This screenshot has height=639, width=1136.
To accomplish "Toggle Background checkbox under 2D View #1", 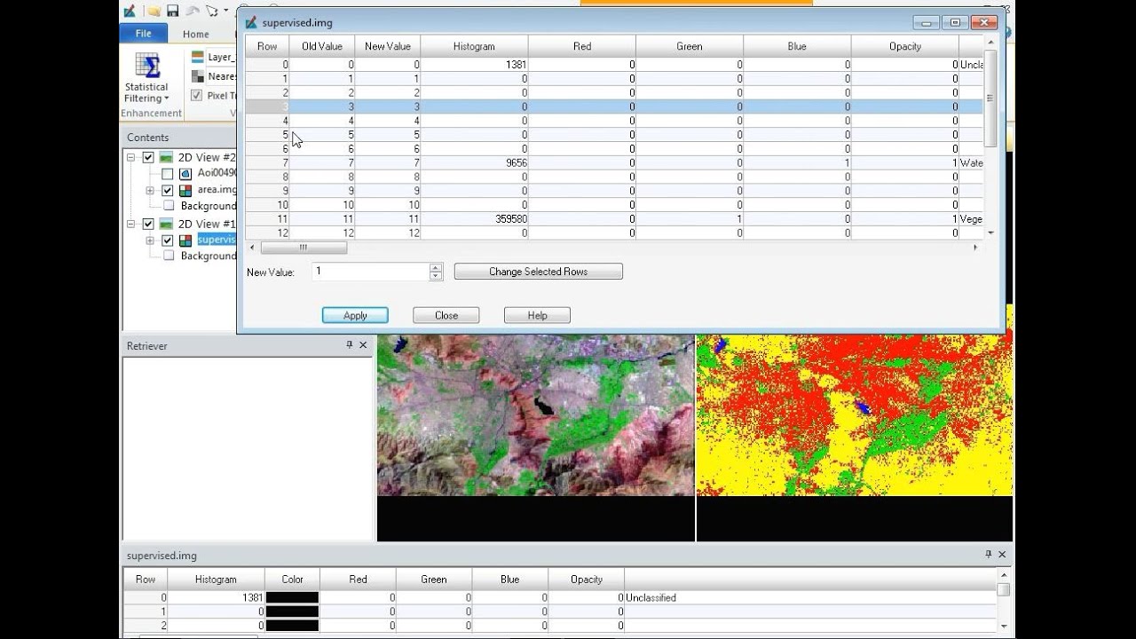I will [167, 256].
